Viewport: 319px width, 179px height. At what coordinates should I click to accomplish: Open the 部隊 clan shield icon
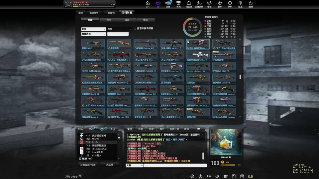pyautogui.click(x=220, y=3)
